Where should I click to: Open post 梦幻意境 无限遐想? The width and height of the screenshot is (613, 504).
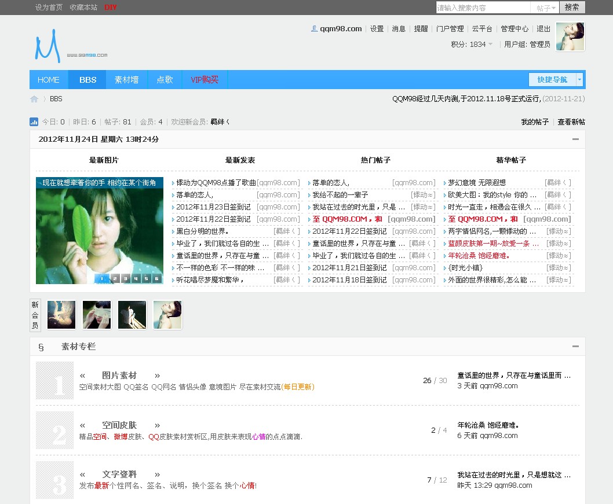click(x=477, y=183)
